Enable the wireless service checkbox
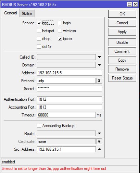The height and width of the screenshot is (173, 140). (x=60, y=31)
